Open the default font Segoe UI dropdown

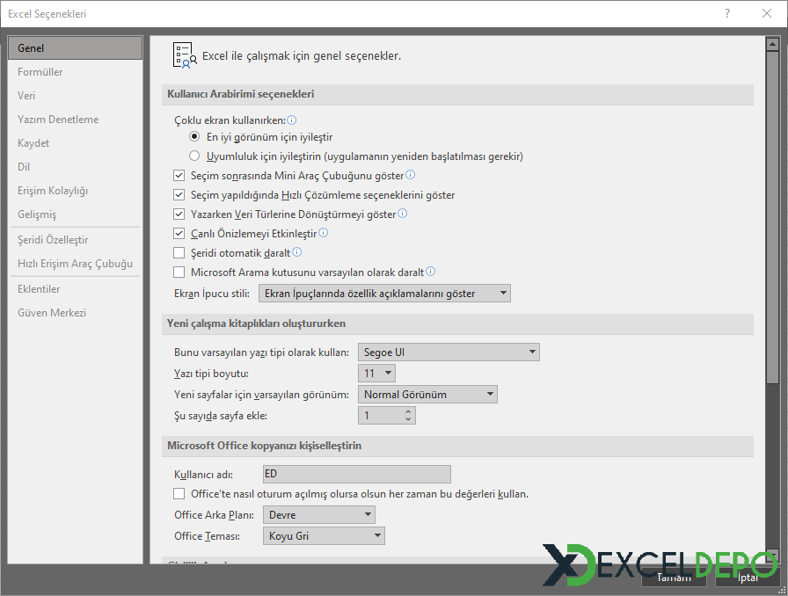click(449, 353)
